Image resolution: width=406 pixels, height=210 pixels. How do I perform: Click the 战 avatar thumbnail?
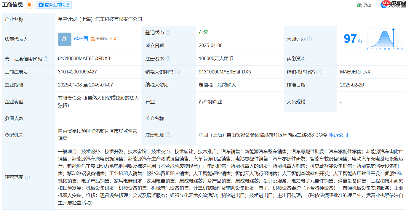pos(65,39)
